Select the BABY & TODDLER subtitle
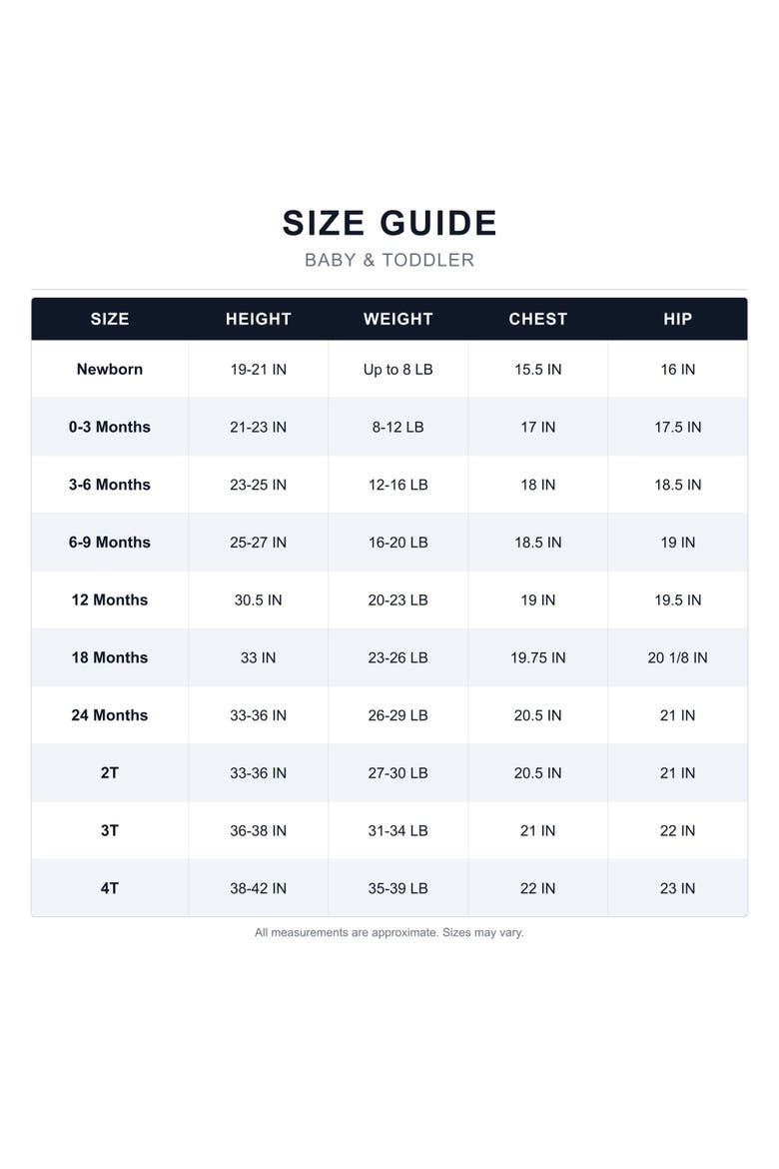The image size is (779, 1169). [x=389, y=260]
